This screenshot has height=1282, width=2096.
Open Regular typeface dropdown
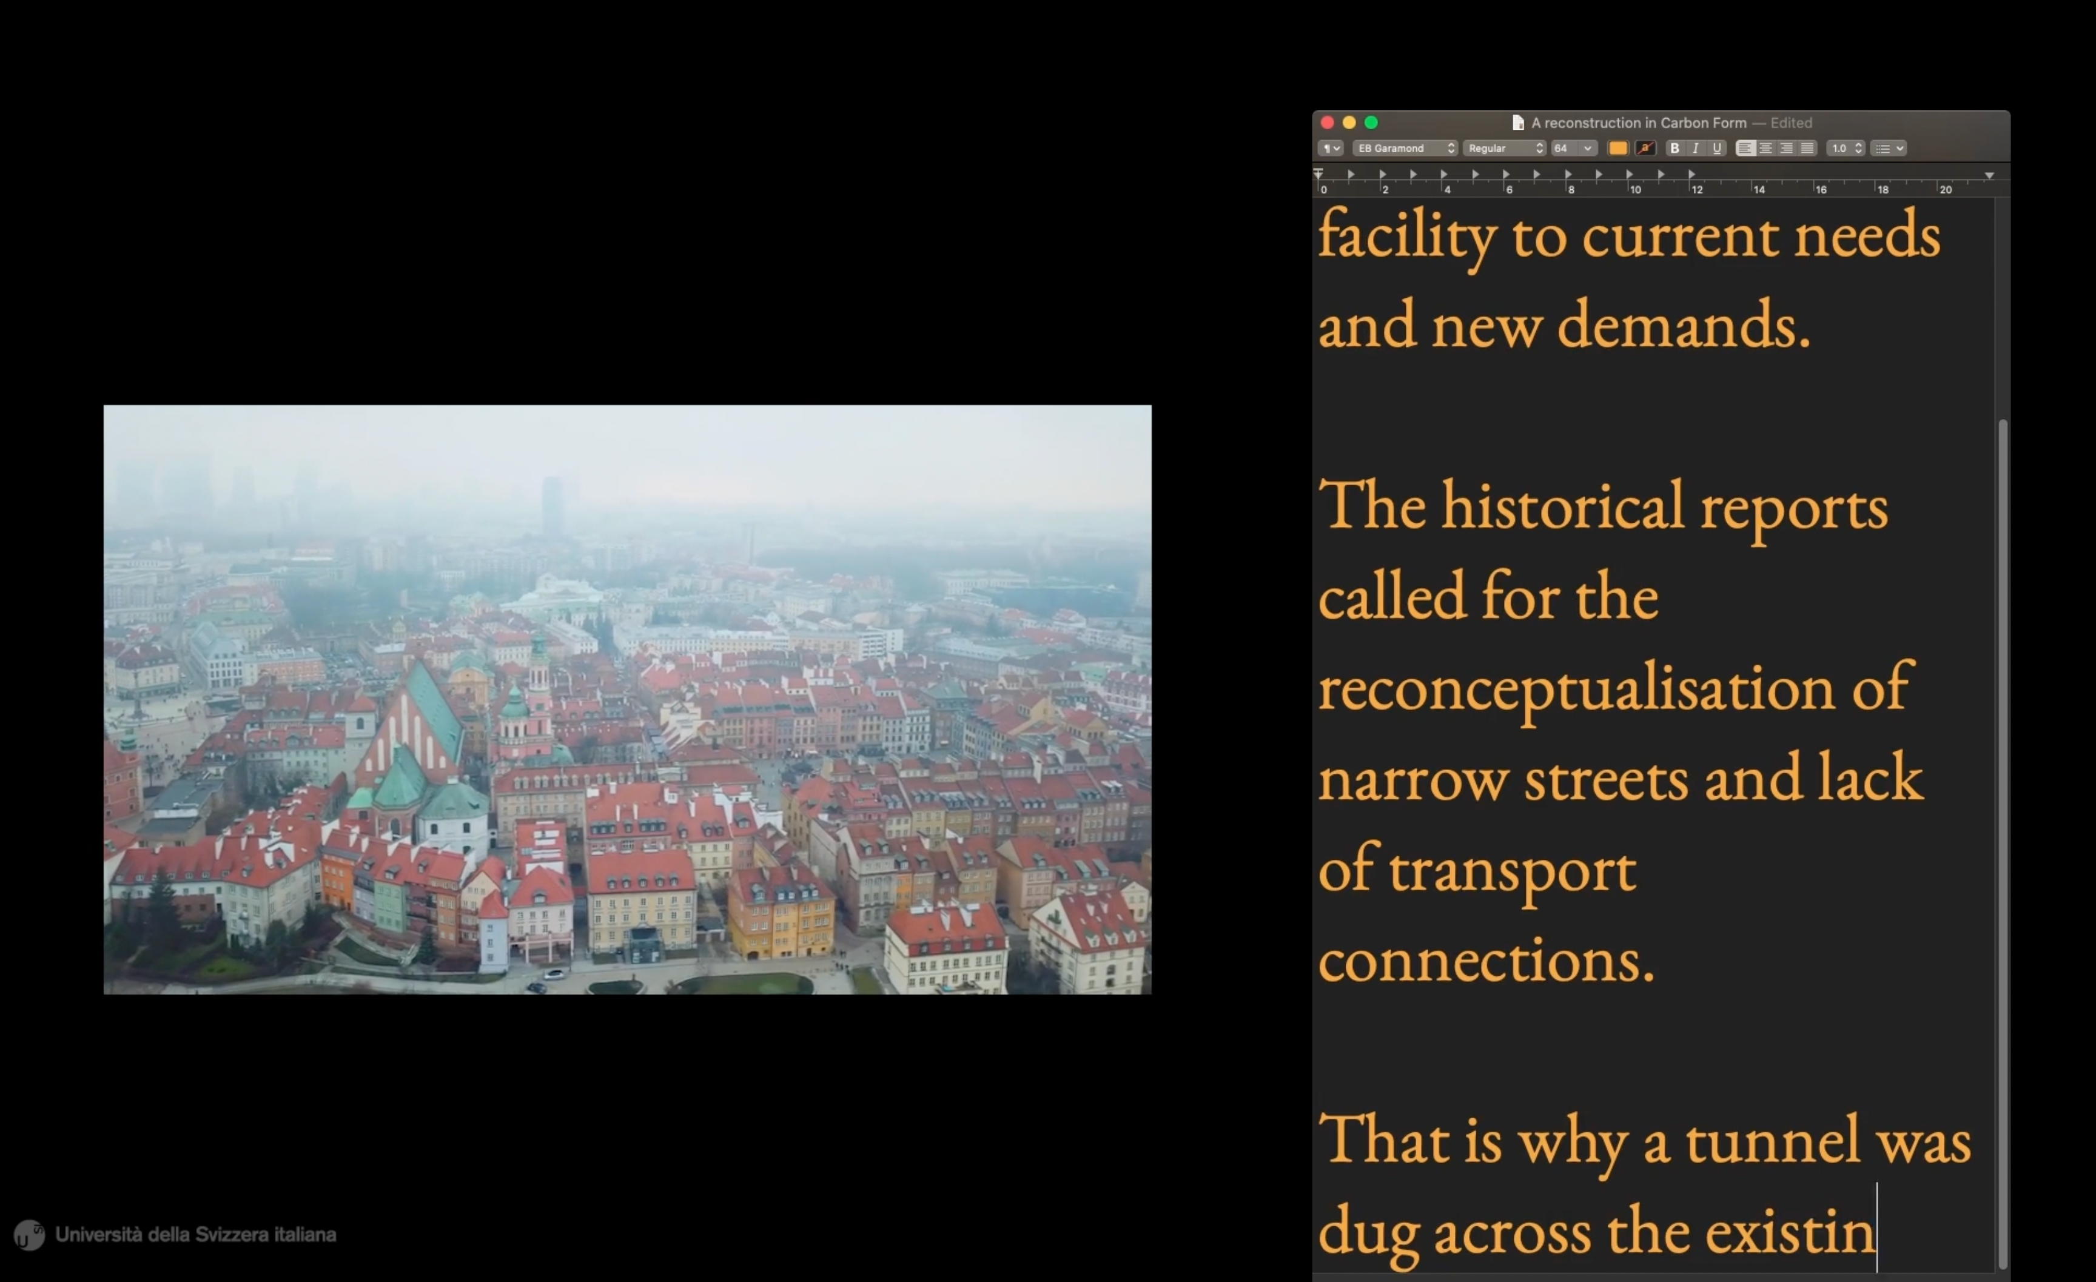(1504, 148)
